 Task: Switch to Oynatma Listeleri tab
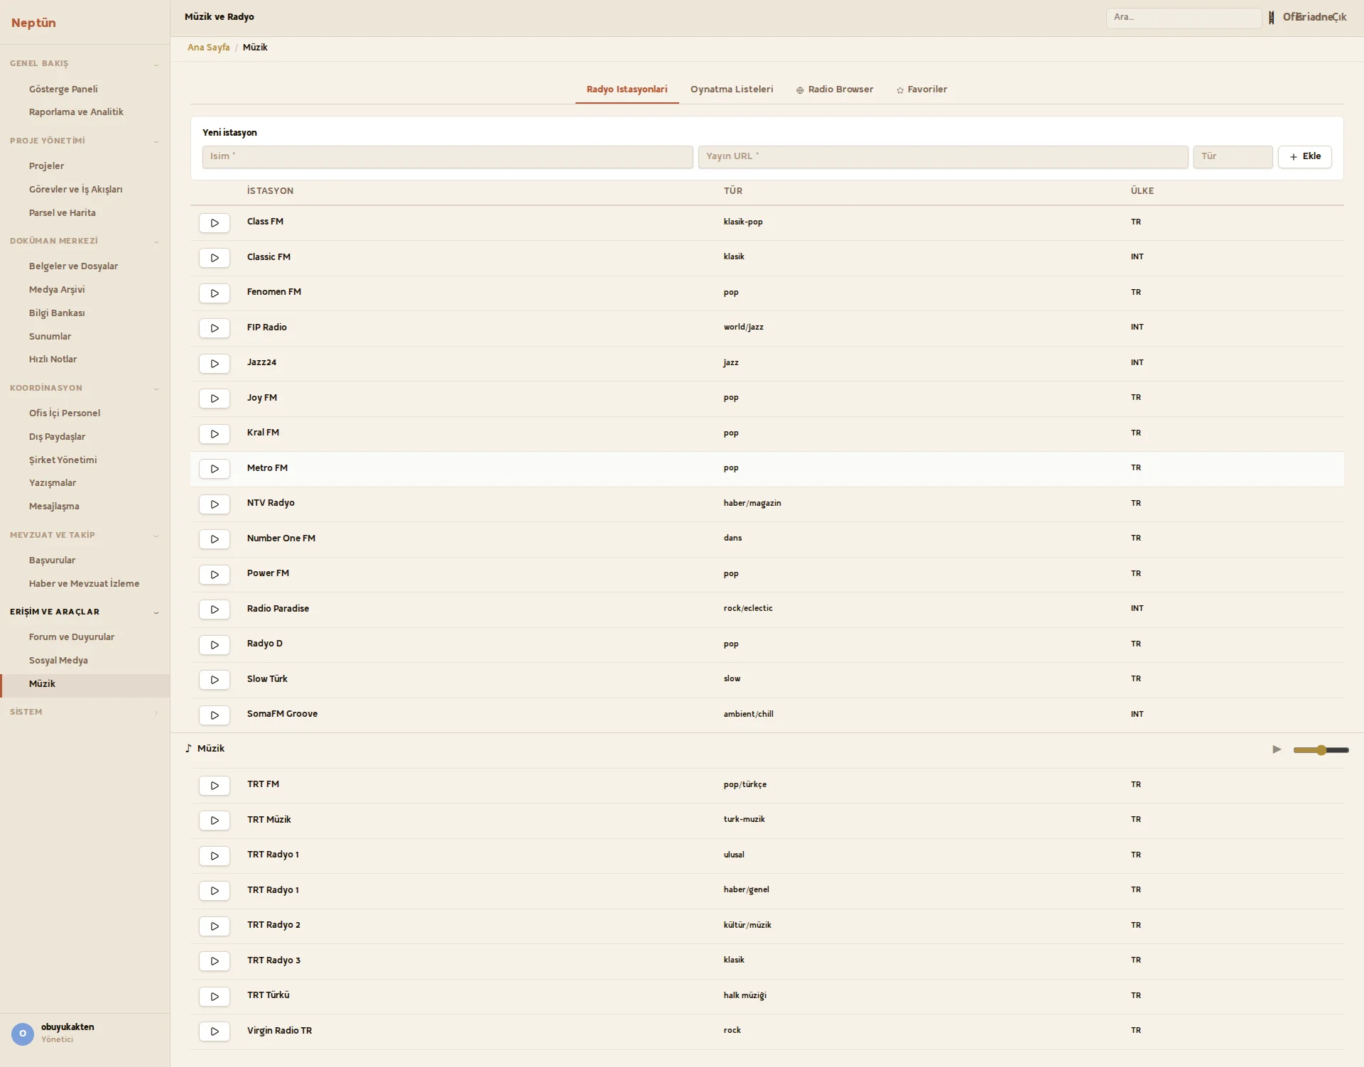tap(732, 90)
